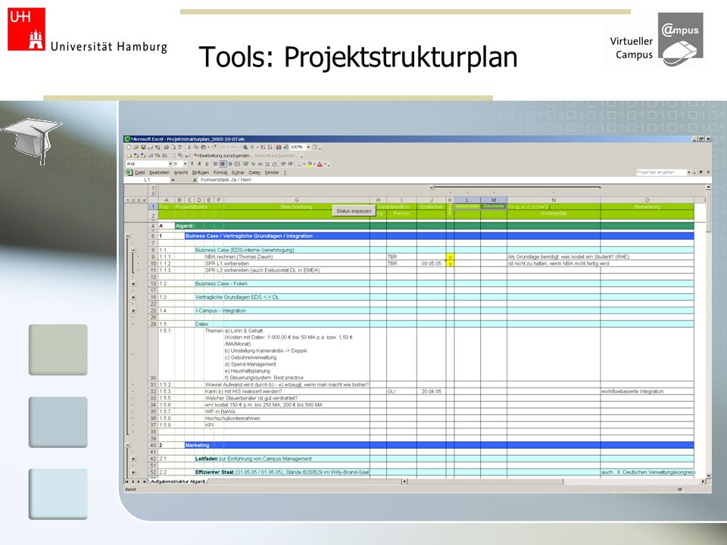This screenshot has height=545, width=727.
Task: Click the fill color bucket icon
Action: [309, 164]
